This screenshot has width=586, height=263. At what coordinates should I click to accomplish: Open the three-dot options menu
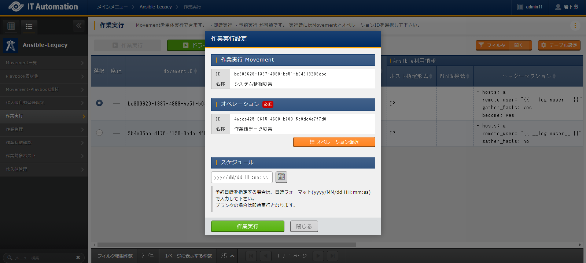[575, 25]
